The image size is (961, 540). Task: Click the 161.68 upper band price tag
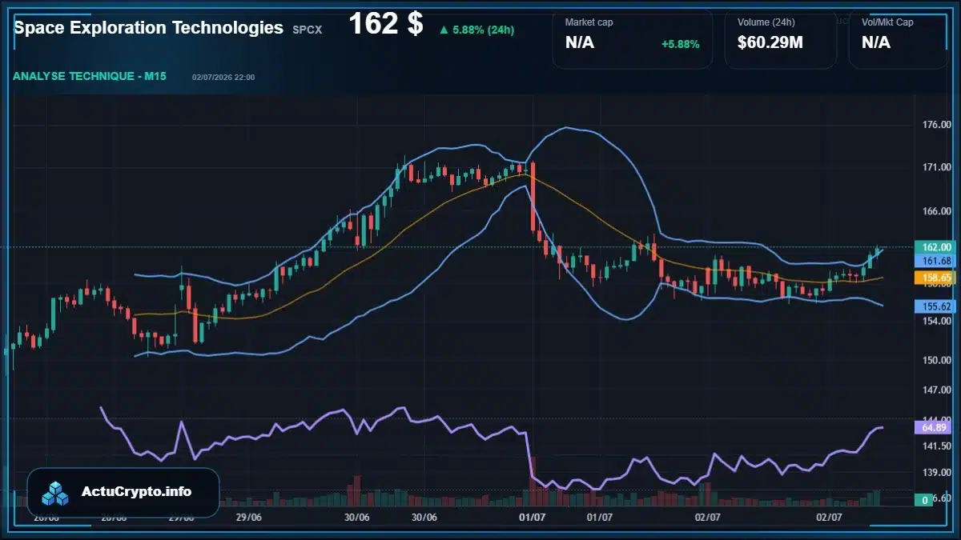[935, 261]
